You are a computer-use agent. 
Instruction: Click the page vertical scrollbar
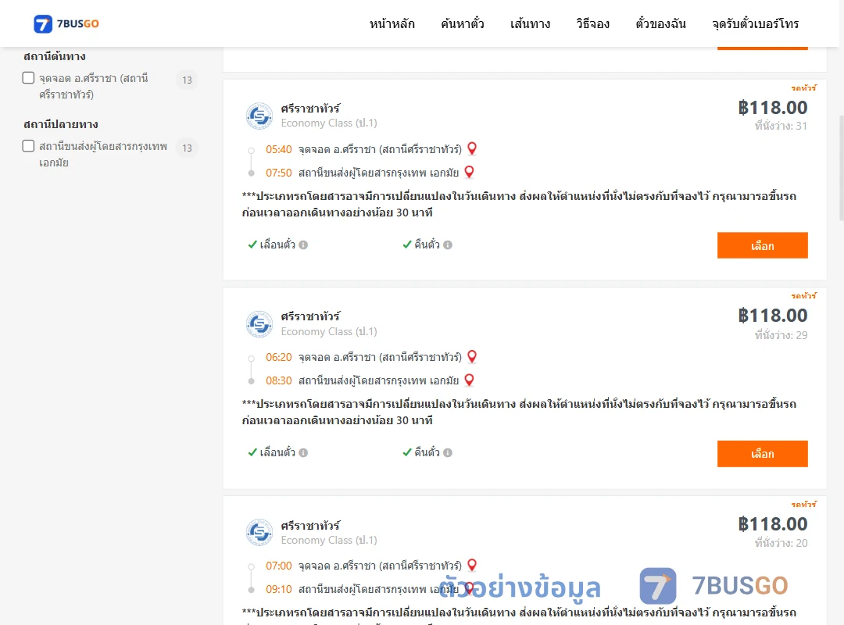[841, 168]
